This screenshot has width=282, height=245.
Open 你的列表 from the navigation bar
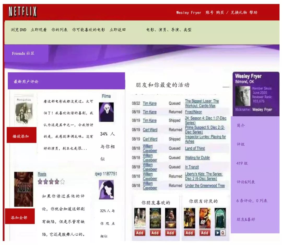coord(59,30)
